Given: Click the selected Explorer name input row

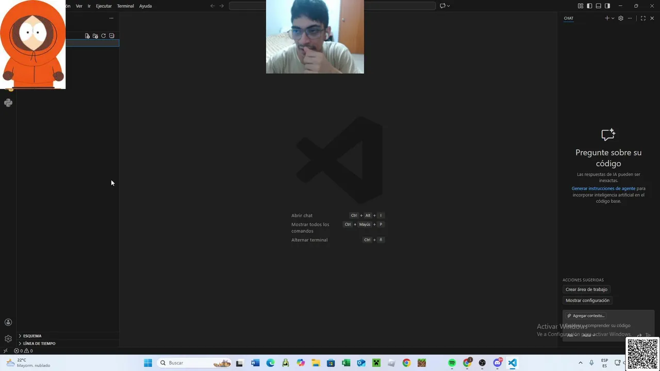Looking at the screenshot, I should pyautogui.click(x=92, y=43).
